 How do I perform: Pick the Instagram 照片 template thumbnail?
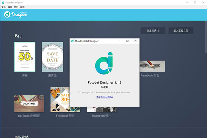101,109
